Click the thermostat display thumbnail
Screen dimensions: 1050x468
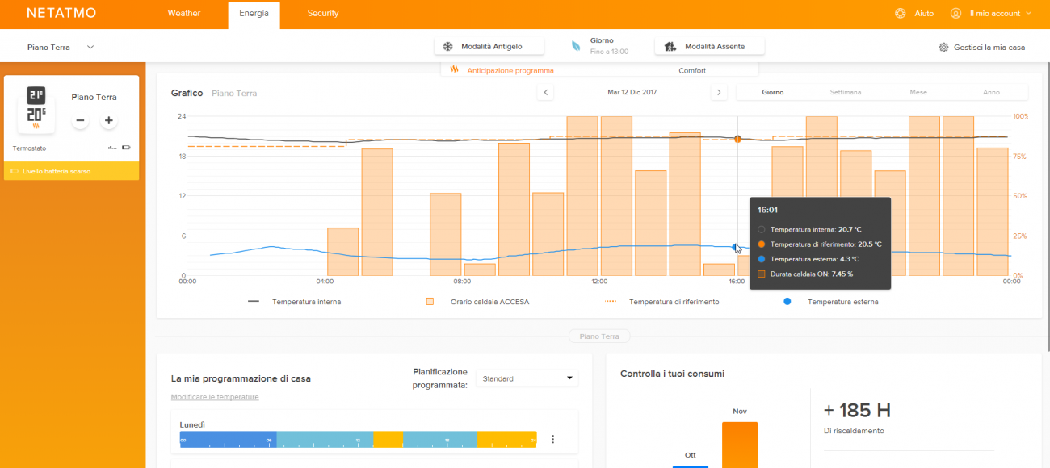(x=36, y=108)
